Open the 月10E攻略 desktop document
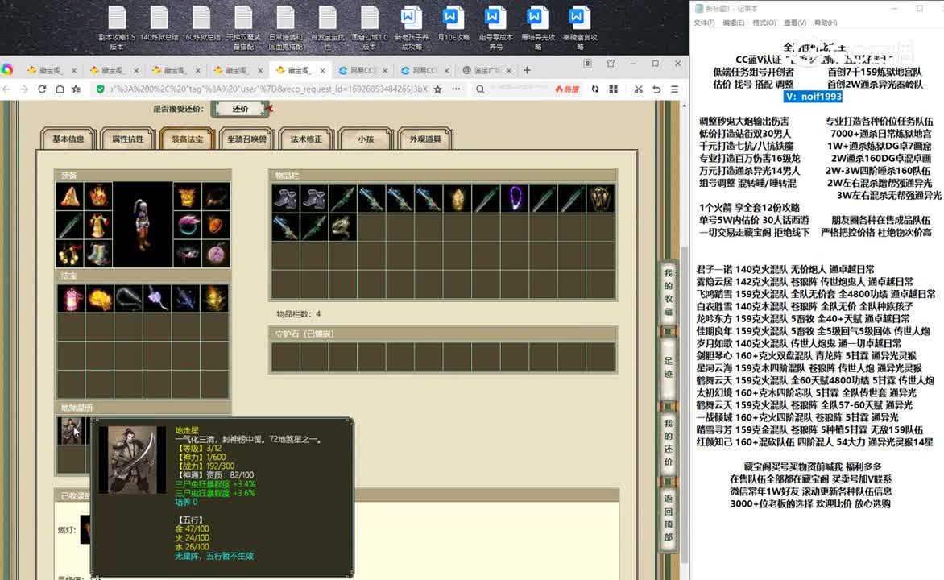The width and height of the screenshot is (944, 580). pos(453,24)
